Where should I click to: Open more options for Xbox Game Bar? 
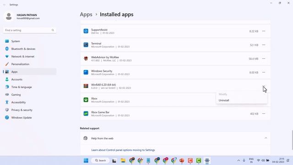tap(264, 114)
